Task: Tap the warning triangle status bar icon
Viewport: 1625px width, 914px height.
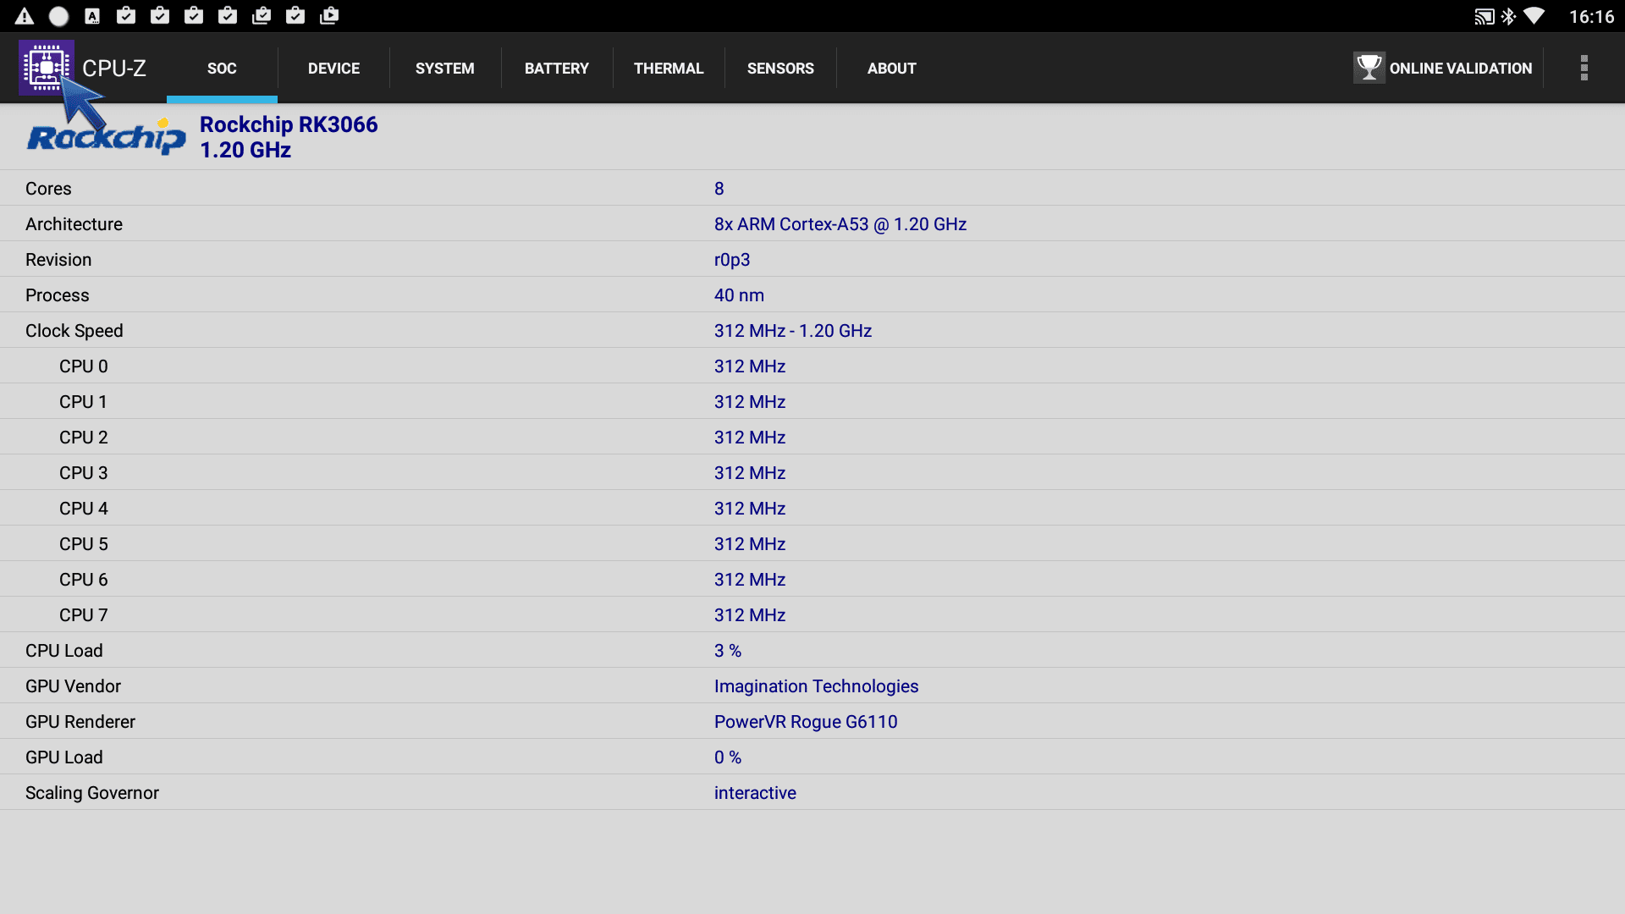Action: pos(25,16)
